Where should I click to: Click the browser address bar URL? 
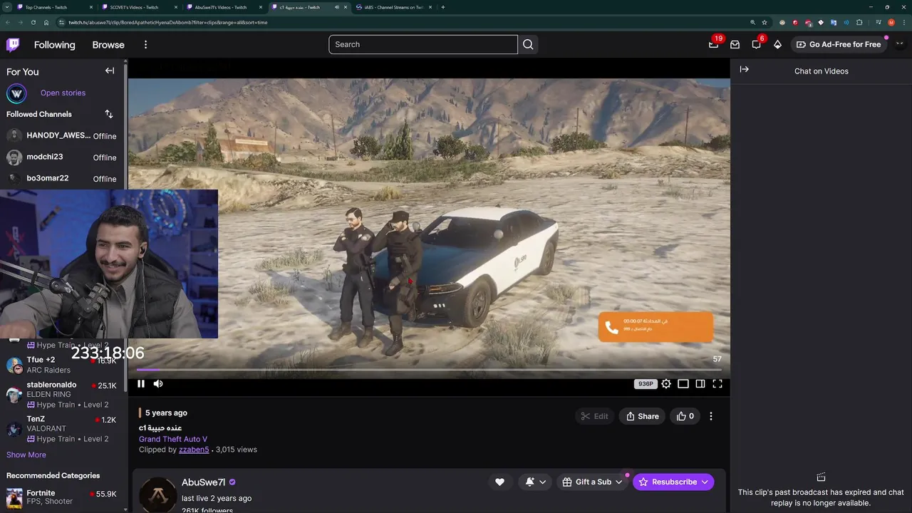point(167,22)
